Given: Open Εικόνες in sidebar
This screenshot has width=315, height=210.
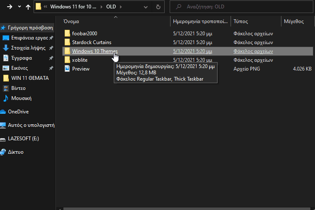Looking at the screenshot, I should click(x=19, y=68).
